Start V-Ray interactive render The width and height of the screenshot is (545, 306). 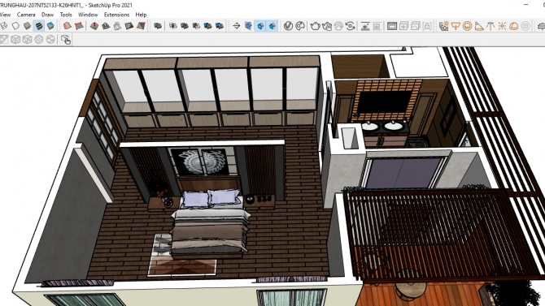pyautogui.click(x=327, y=26)
